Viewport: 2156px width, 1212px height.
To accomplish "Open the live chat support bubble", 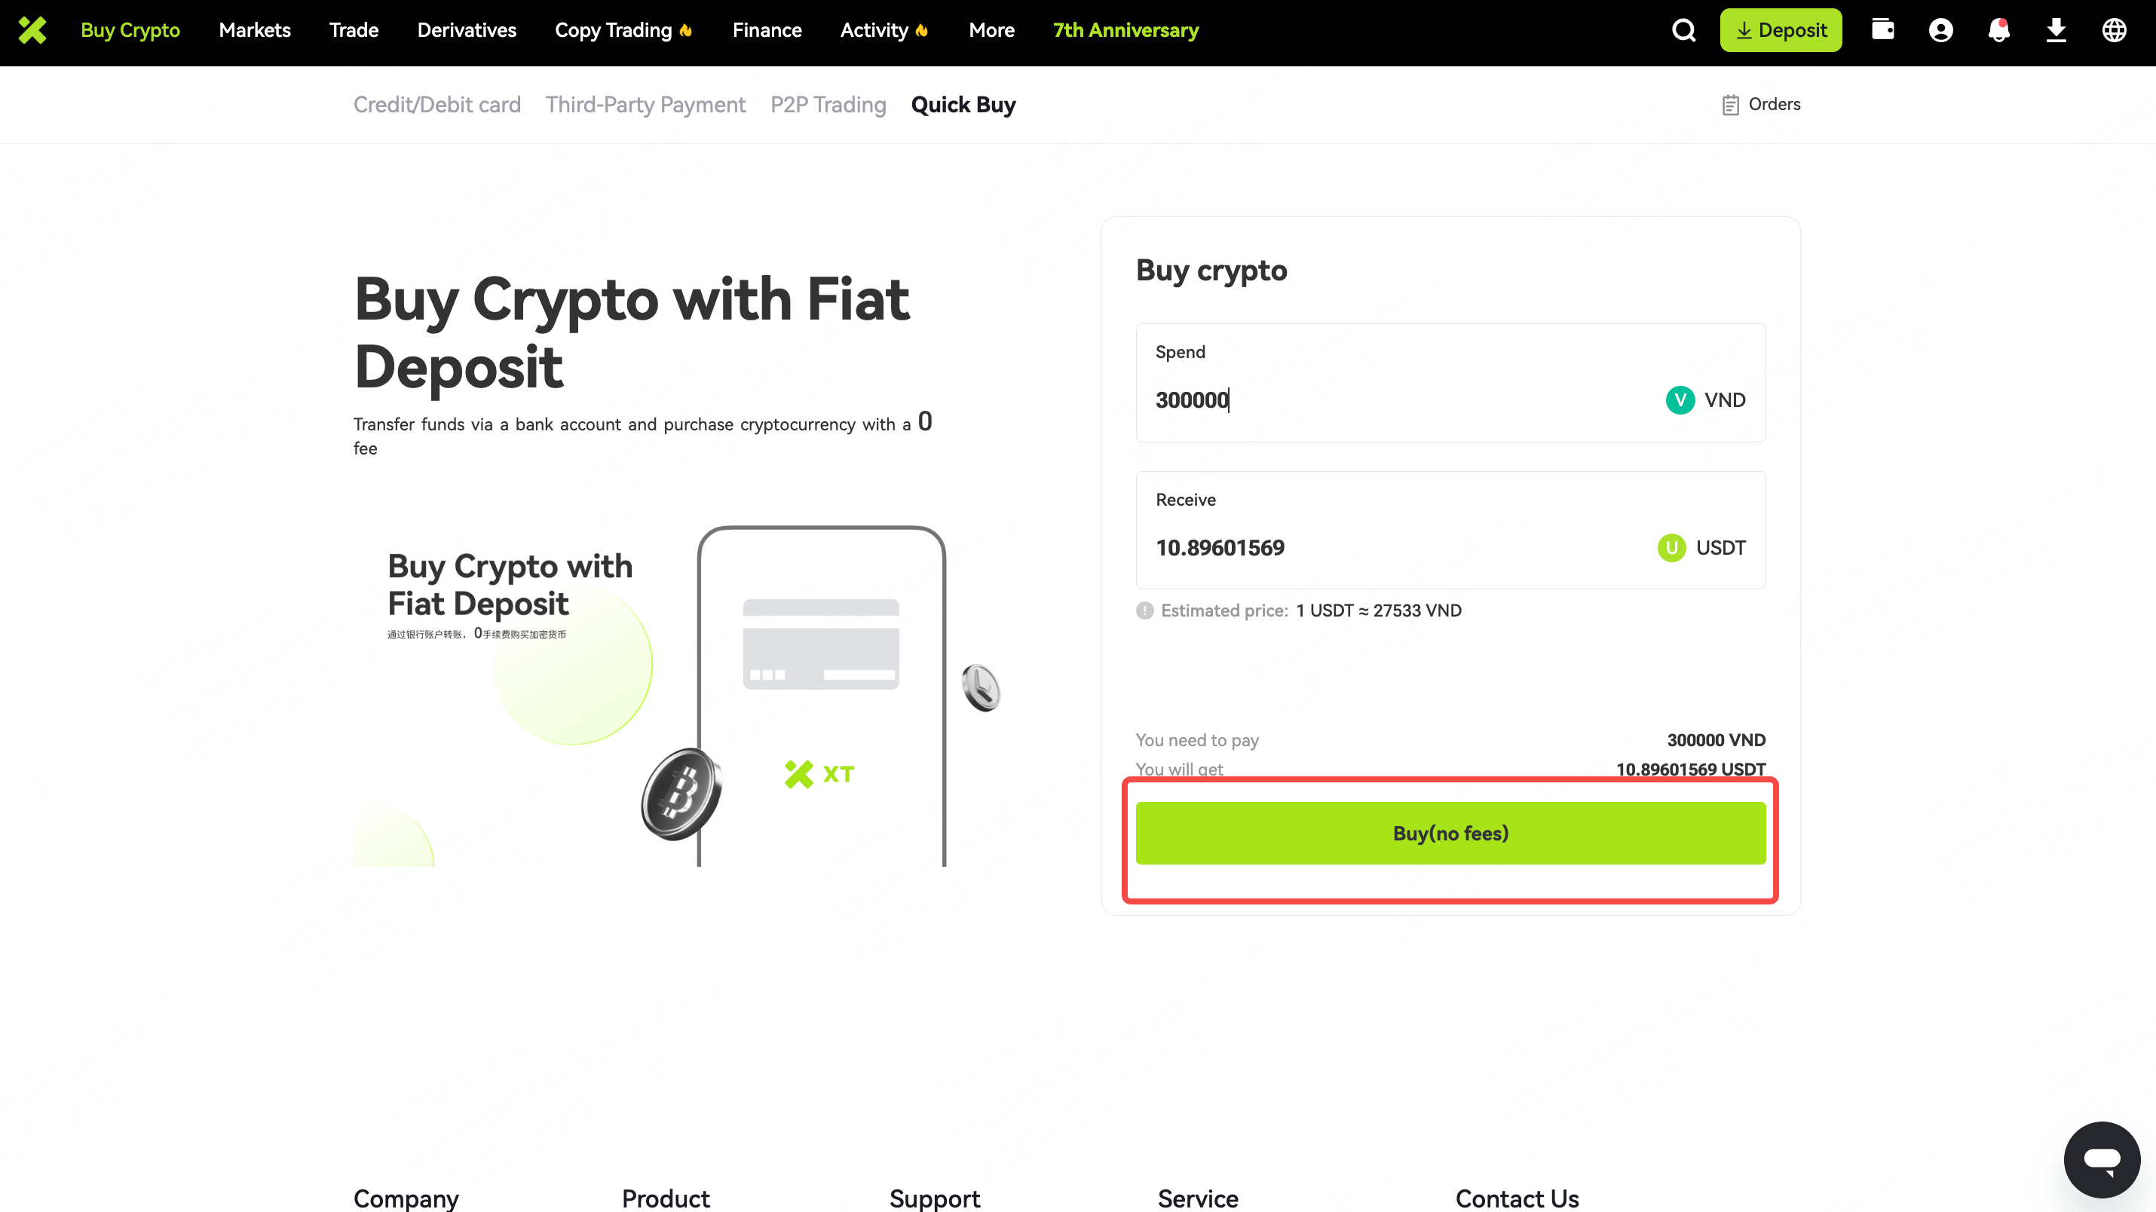I will click(2101, 1159).
